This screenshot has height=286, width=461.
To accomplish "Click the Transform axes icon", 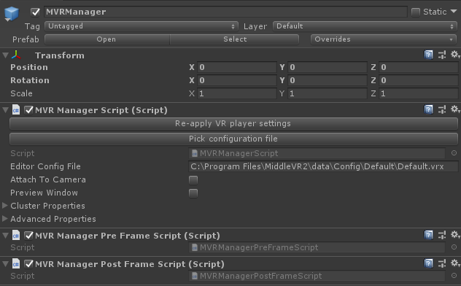I will 16,55.
